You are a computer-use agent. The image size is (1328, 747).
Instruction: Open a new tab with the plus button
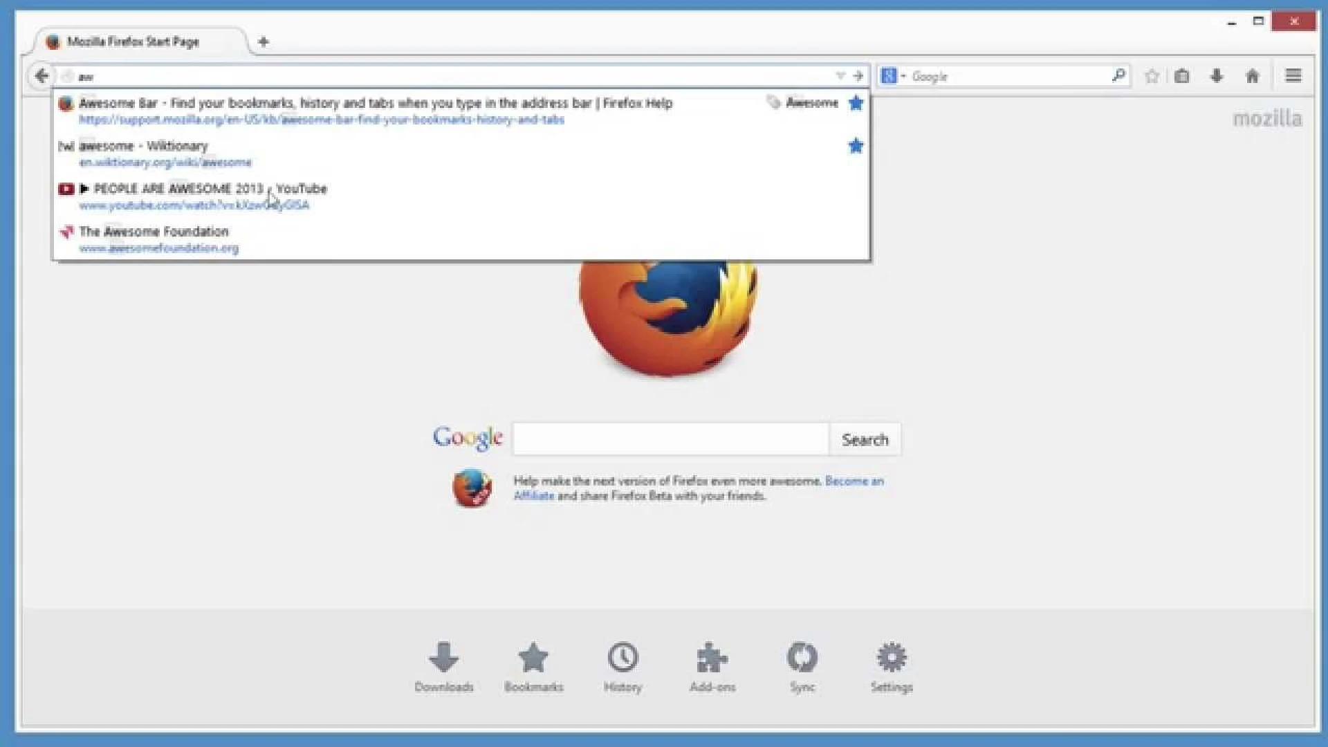tap(264, 41)
